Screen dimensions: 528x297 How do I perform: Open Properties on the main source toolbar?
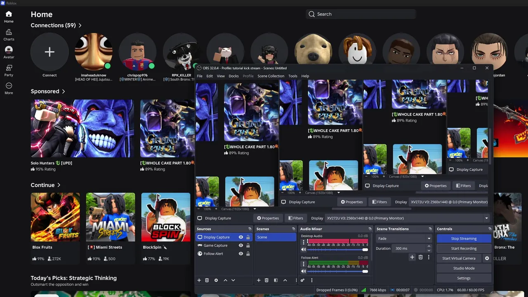(x=268, y=218)
